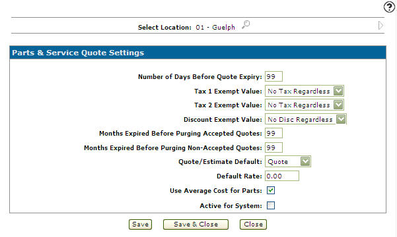Click the location search magnifier icon
397x237 pixels.
[x=246, y=25]
